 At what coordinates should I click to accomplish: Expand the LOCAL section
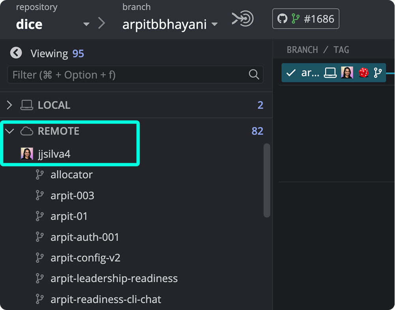point(9,105)
